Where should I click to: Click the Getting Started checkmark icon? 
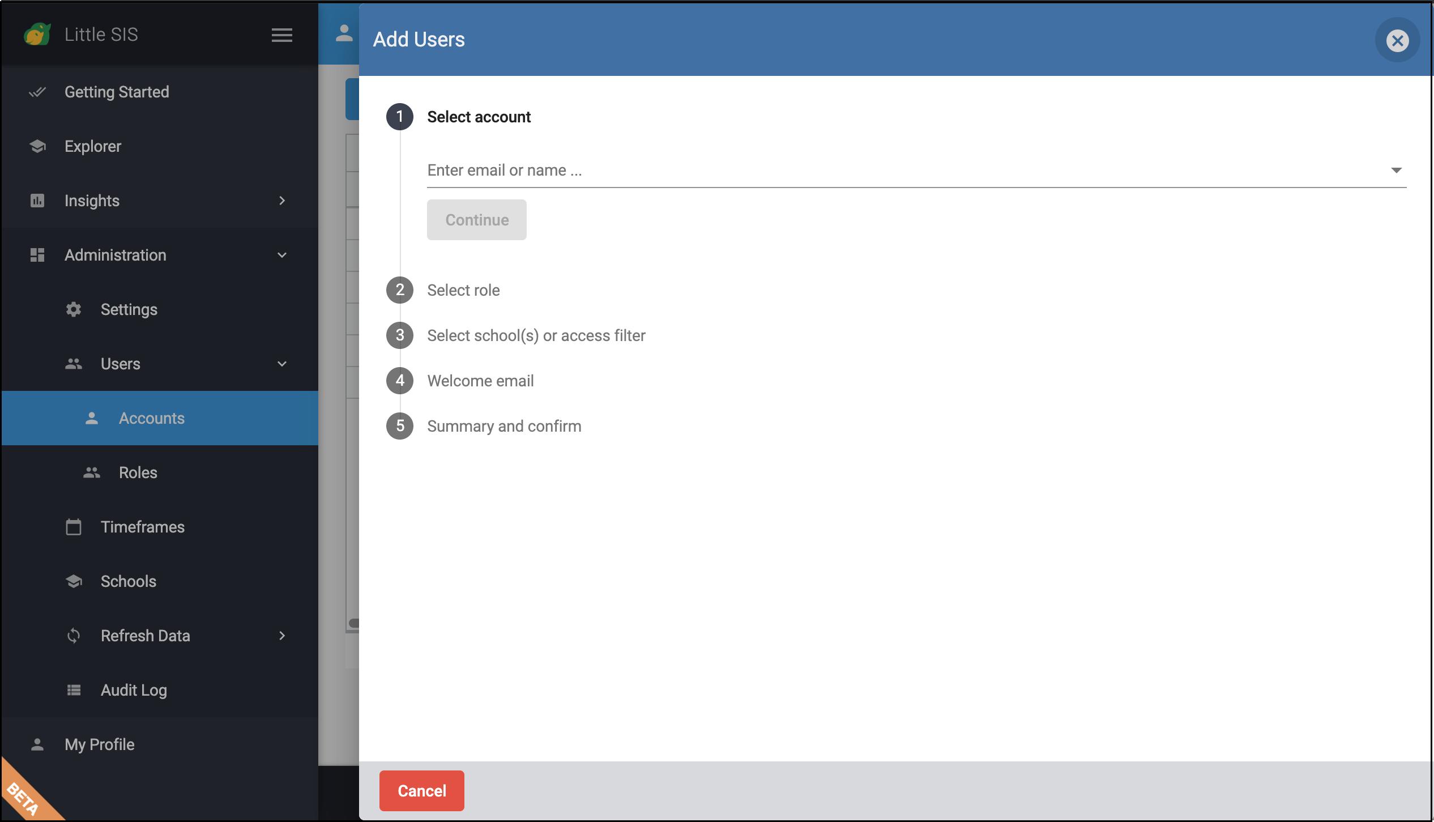pyautogui.click(x=37, y=92)
